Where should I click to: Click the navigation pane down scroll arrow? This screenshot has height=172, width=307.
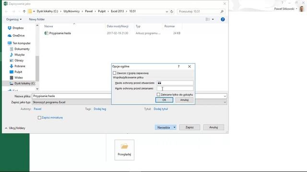pyautogui.click(x=37, y=89)
